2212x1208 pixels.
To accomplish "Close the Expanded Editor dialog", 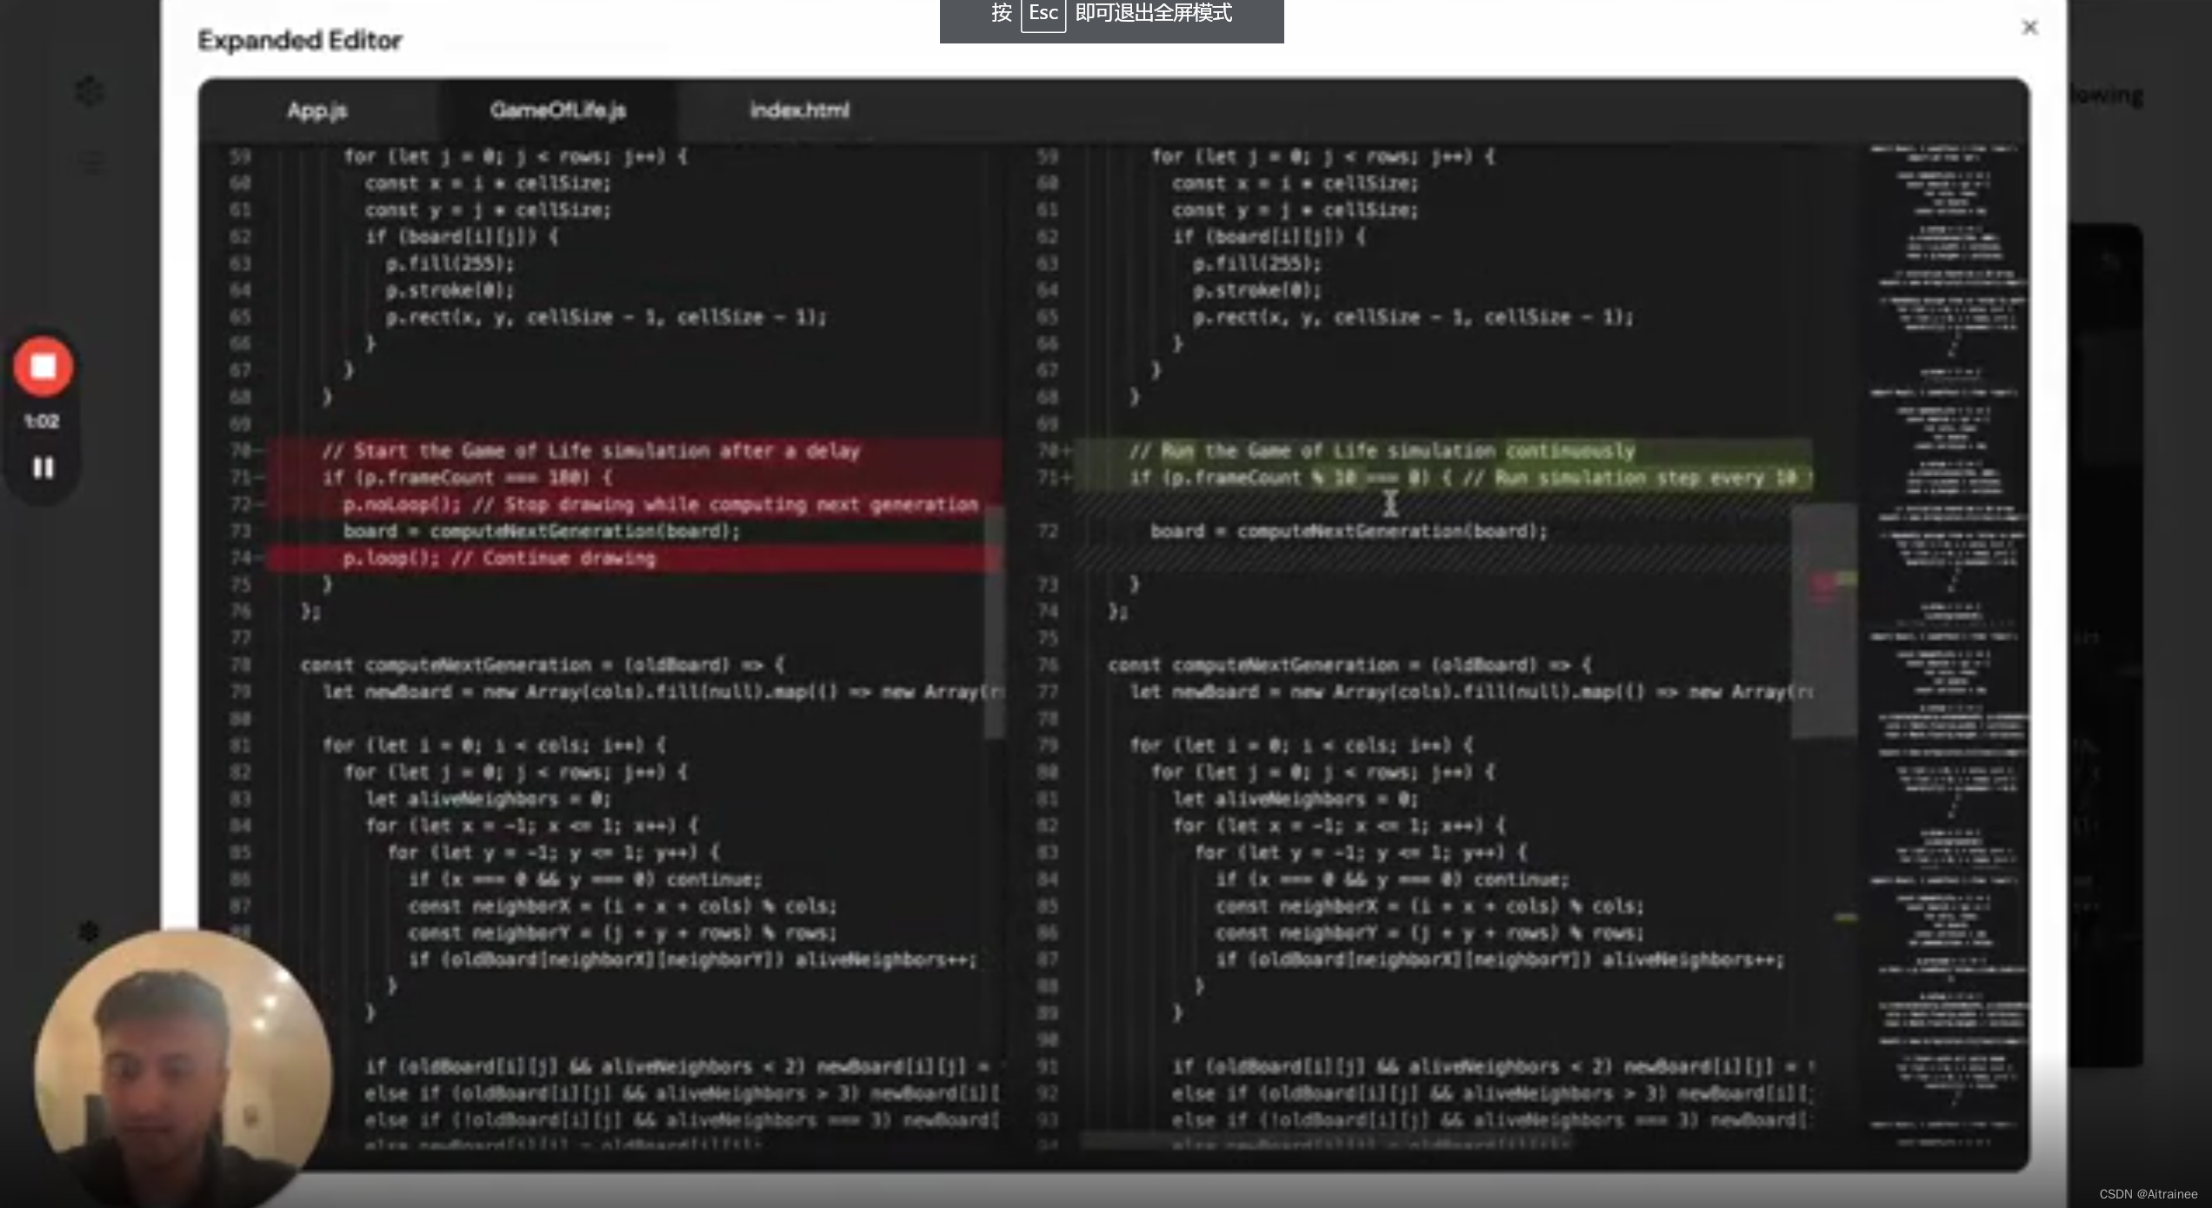I will coord(2029,28).
